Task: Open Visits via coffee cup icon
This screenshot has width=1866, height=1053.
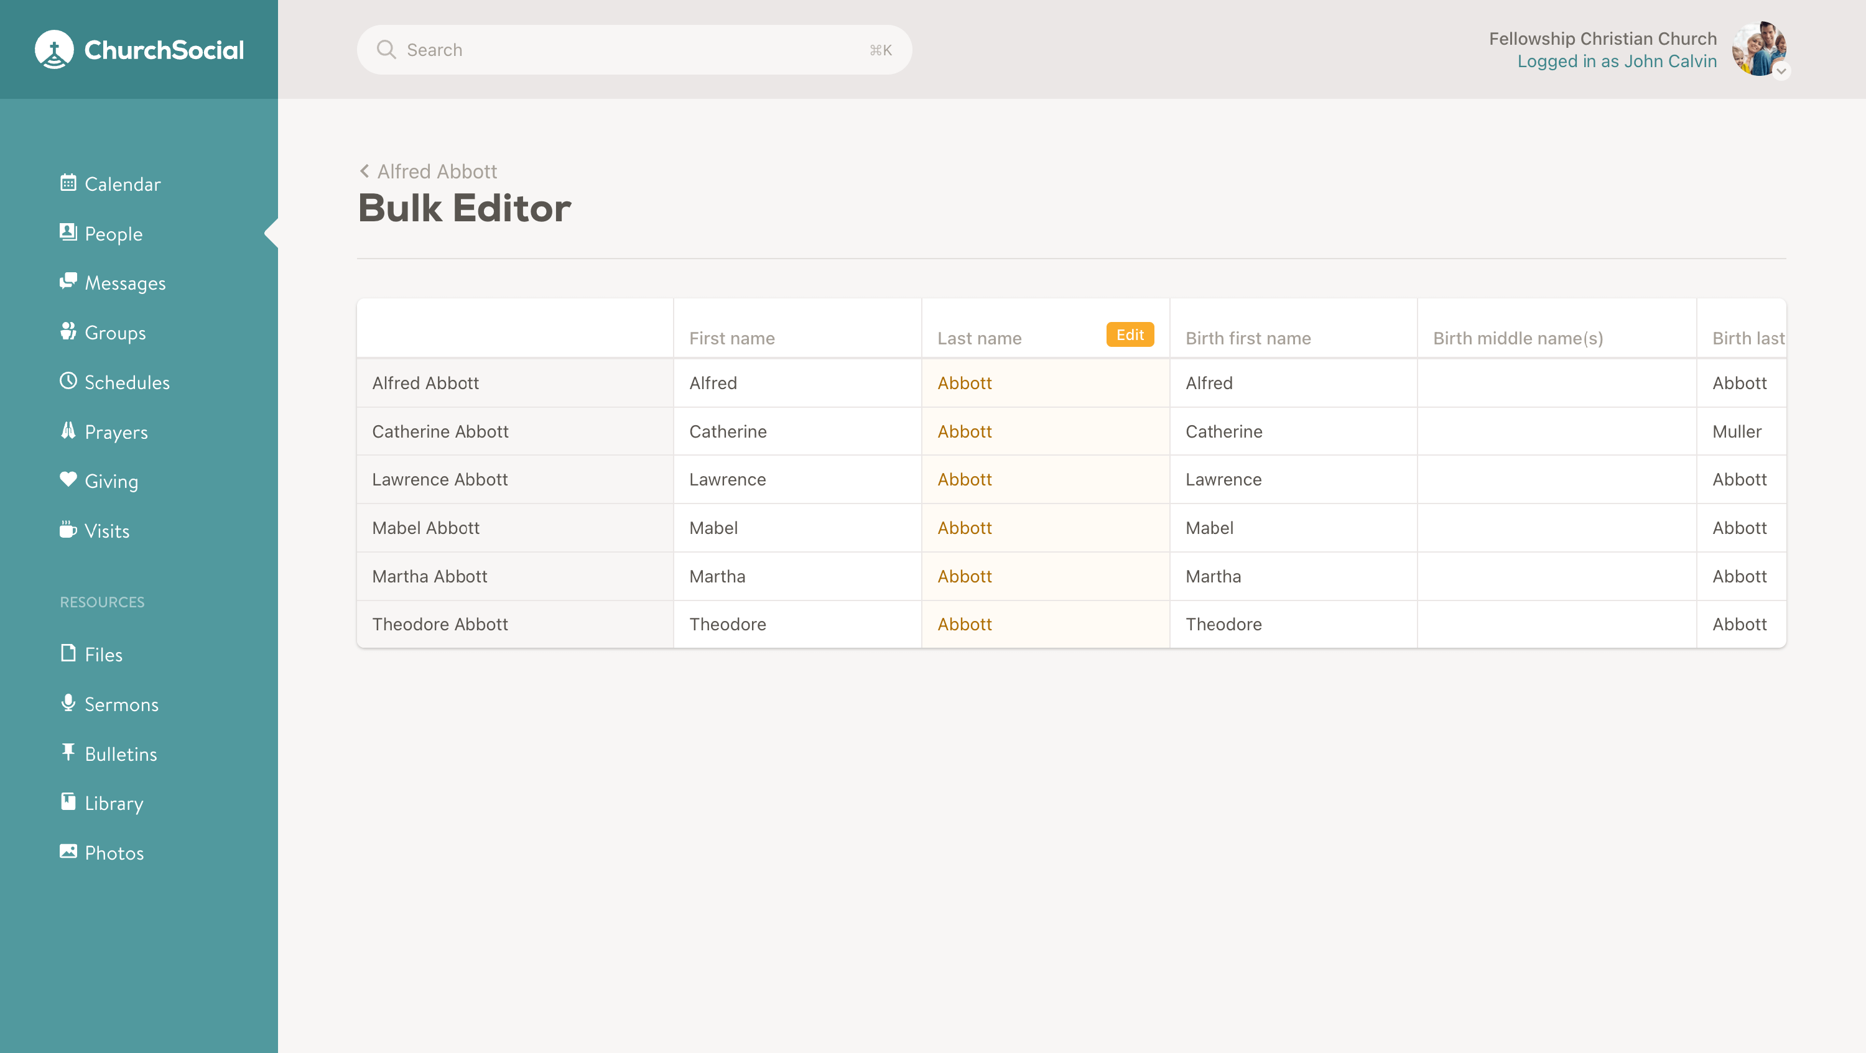Action: 68,530
